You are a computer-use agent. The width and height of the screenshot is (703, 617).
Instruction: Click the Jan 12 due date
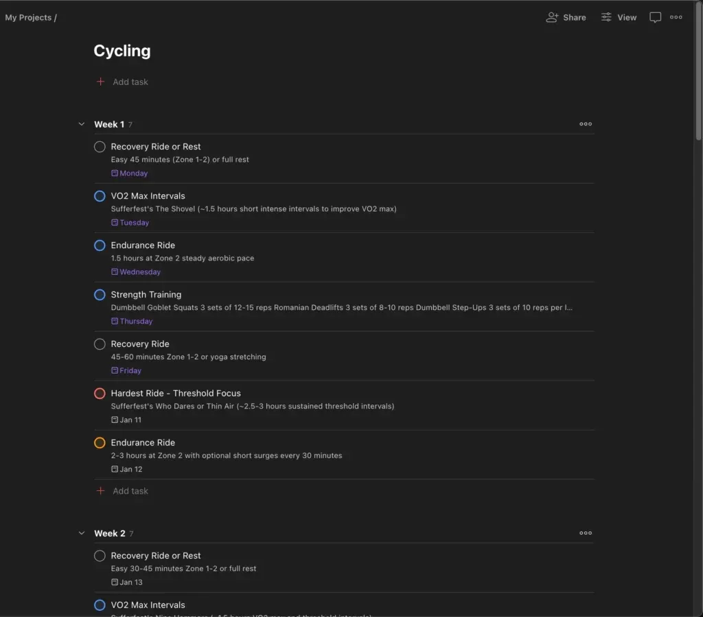coord(127,469)
